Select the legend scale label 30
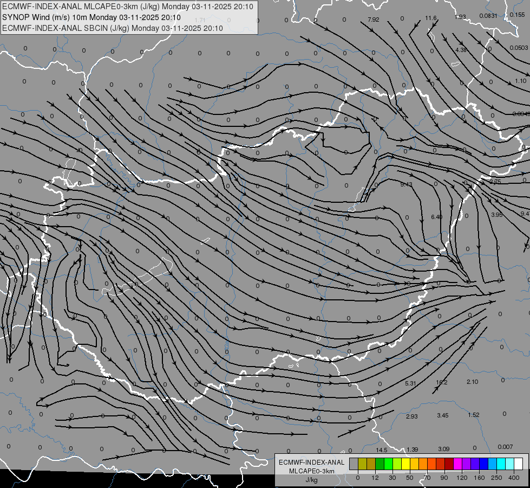 (392, 478)
